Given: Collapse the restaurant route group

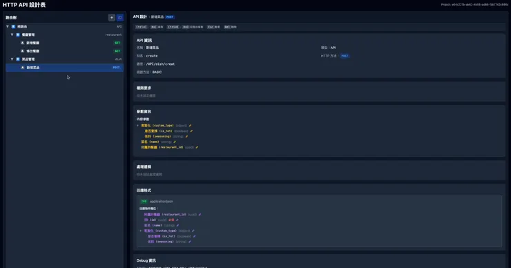Looking at the screenshot, I should tap(12, 35).
